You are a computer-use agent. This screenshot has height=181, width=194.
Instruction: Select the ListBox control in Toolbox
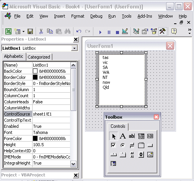(150, 136)
